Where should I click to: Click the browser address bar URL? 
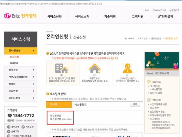tap(51, 4)
